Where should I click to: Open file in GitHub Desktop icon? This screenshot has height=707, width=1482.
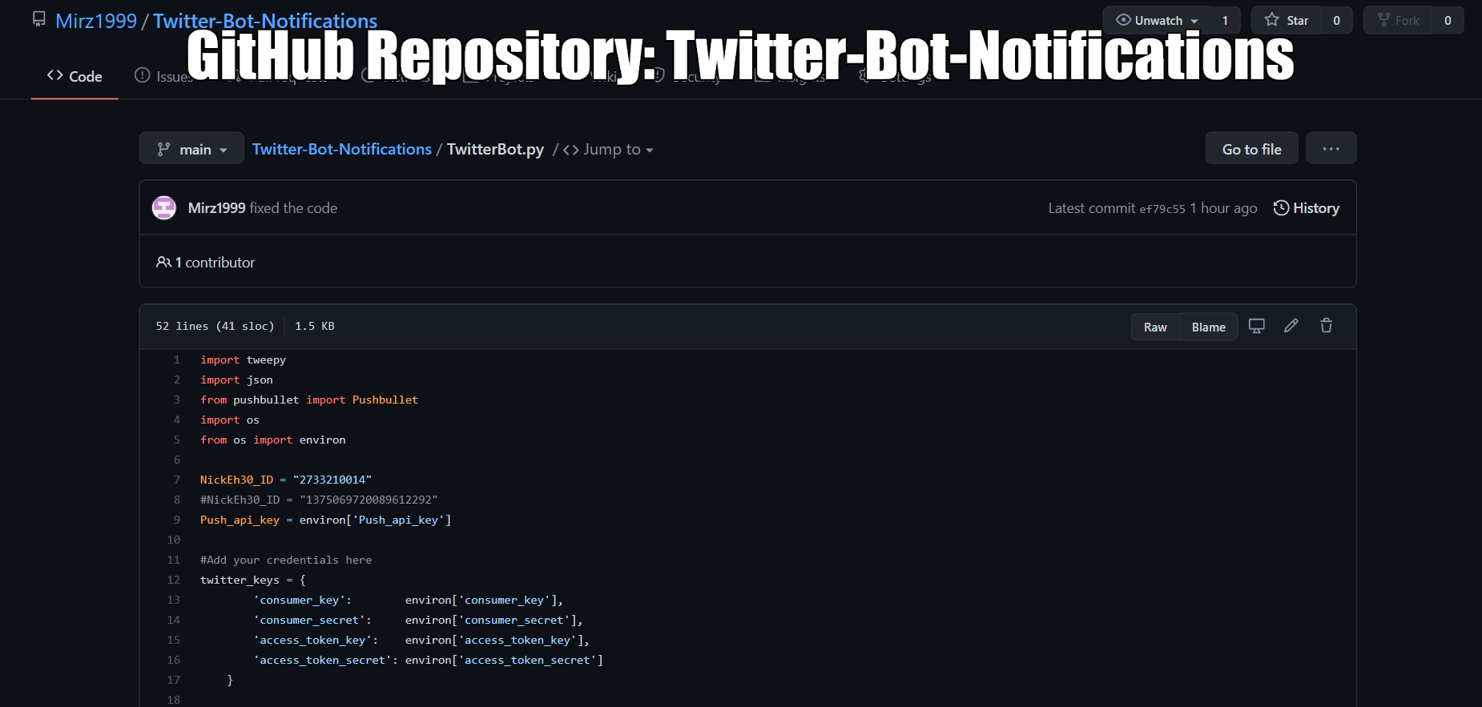point(1256,326)
